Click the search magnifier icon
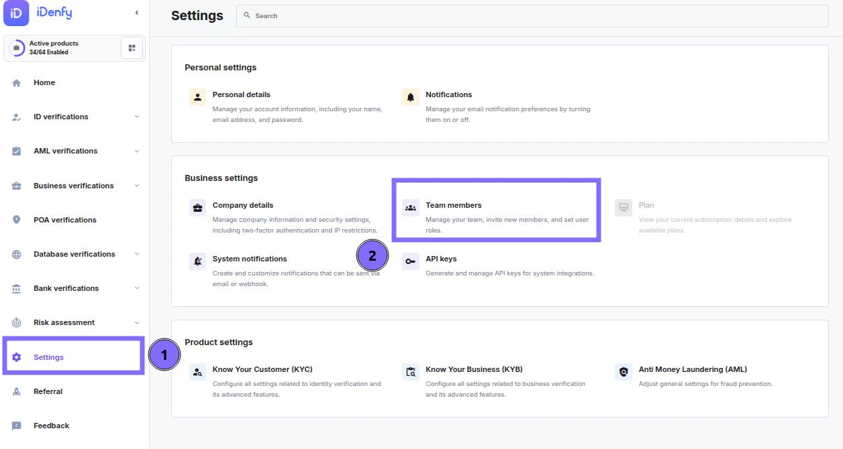Image resolution: width=843 pixels, height=449 pixels. 247,15
